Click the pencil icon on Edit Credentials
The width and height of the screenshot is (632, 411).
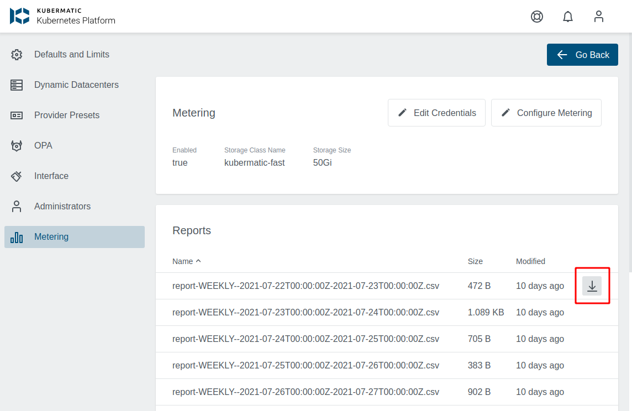(402, 112)
